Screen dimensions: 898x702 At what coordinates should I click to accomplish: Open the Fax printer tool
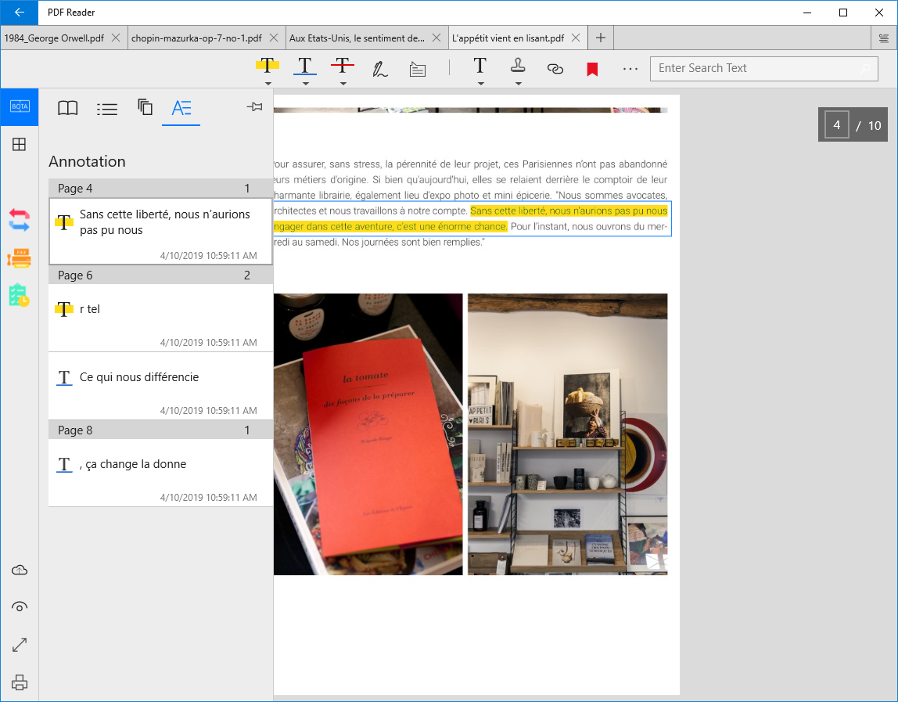click(19, 258)
